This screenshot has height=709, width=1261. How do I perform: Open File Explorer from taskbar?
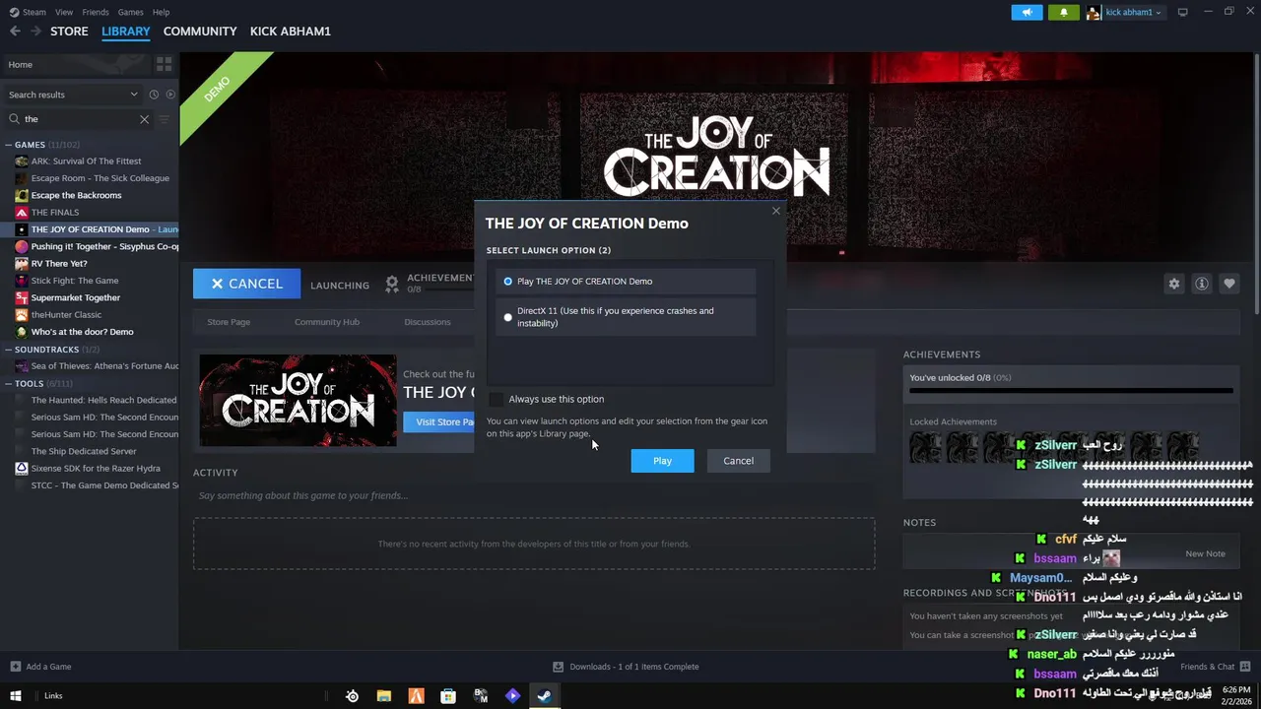click(384, 696)
